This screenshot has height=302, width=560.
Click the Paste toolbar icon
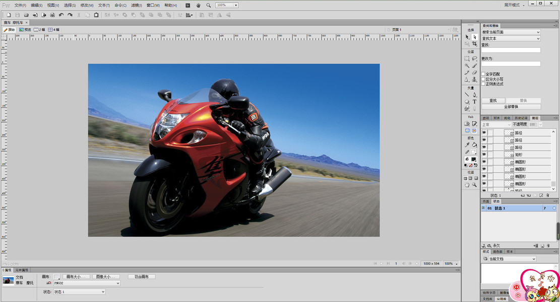click(96, 15)
